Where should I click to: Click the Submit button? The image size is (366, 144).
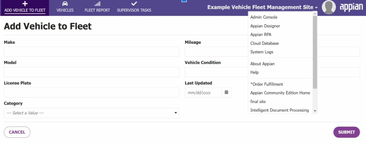pyautogui.click(x=346, y=132)
